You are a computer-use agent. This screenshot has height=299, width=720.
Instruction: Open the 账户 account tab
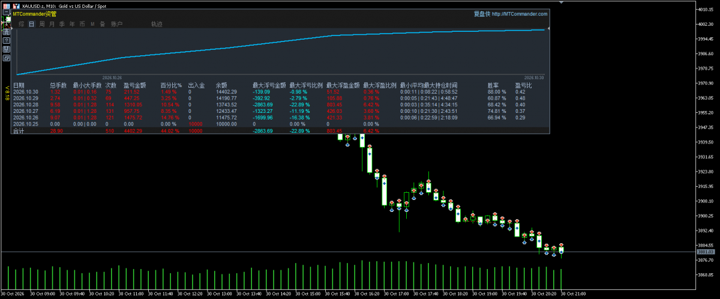(x=117, y=24)
